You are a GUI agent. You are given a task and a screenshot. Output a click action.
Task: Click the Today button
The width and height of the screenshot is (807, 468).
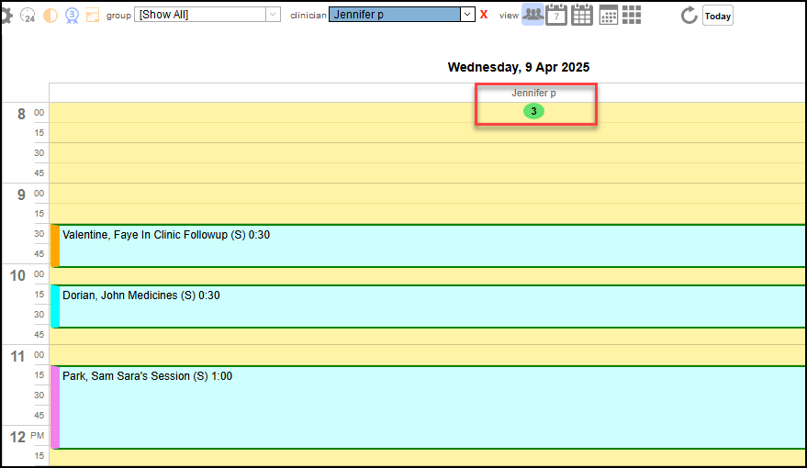tap(718, 16)
